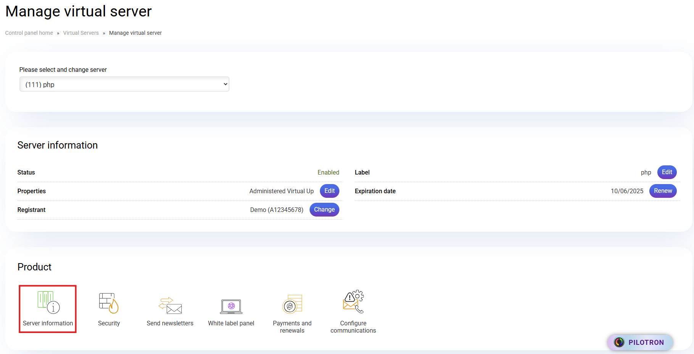Open the White label panel laptop icon

231,306
